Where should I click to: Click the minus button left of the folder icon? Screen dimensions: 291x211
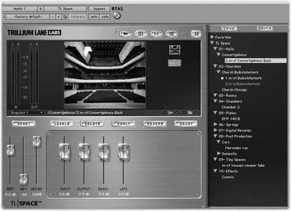coord(184,113)
